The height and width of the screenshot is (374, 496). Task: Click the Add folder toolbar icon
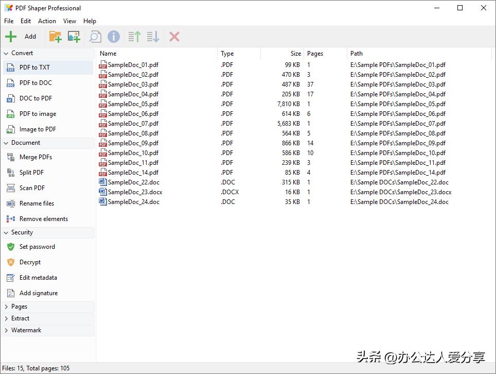pos(55,37)
